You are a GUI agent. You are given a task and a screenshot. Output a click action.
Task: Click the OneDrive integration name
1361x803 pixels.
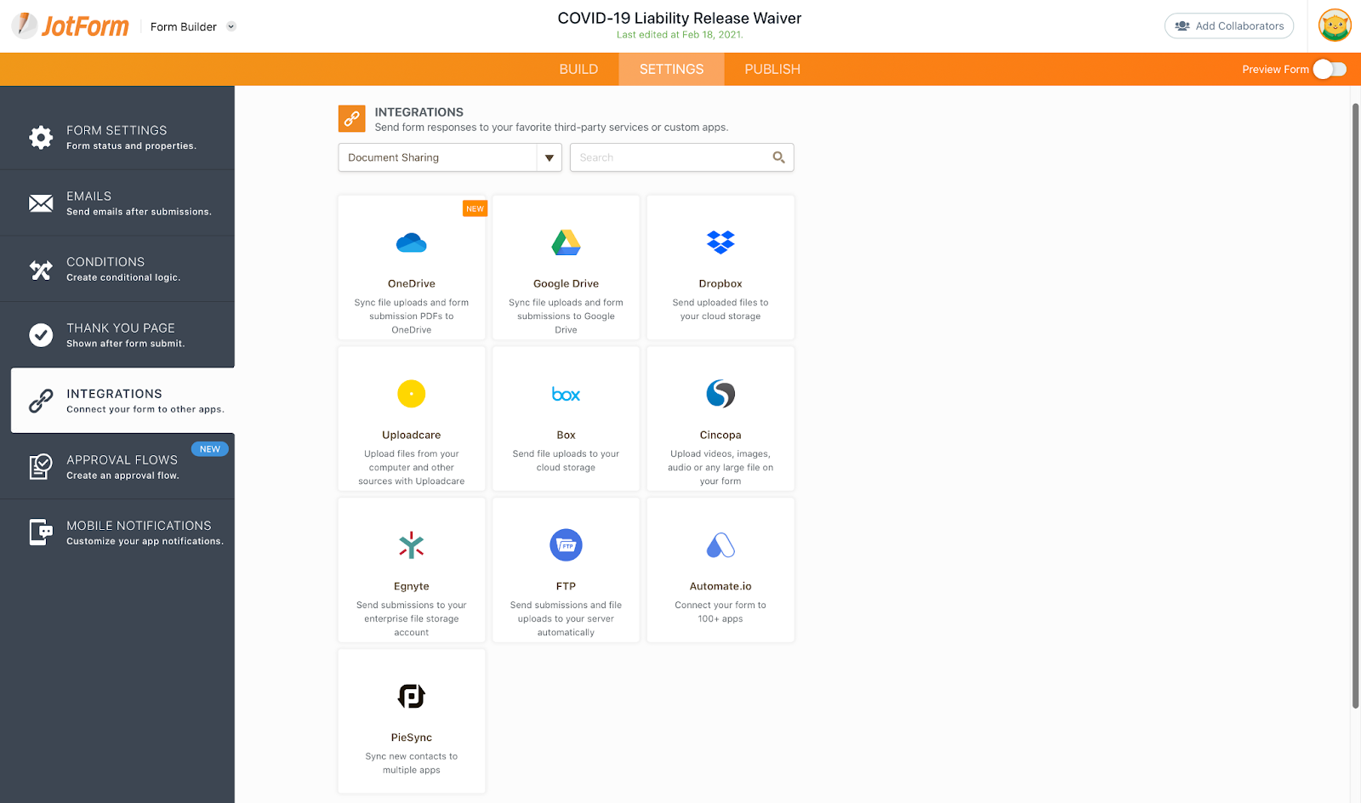[x=412, y=284]
